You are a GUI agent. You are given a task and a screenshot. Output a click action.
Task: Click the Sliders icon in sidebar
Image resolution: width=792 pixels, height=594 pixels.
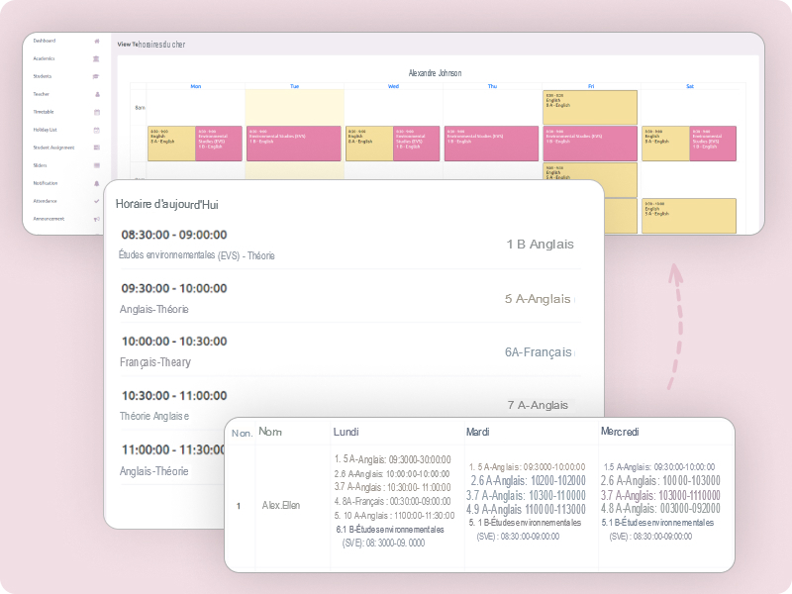pyautogui.click(x=97, y=165)
